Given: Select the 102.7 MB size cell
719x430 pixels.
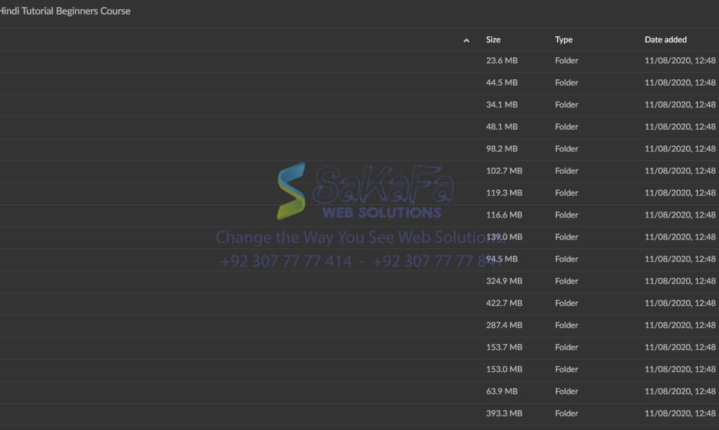Looking at the screenshot, I should (504, 171).
